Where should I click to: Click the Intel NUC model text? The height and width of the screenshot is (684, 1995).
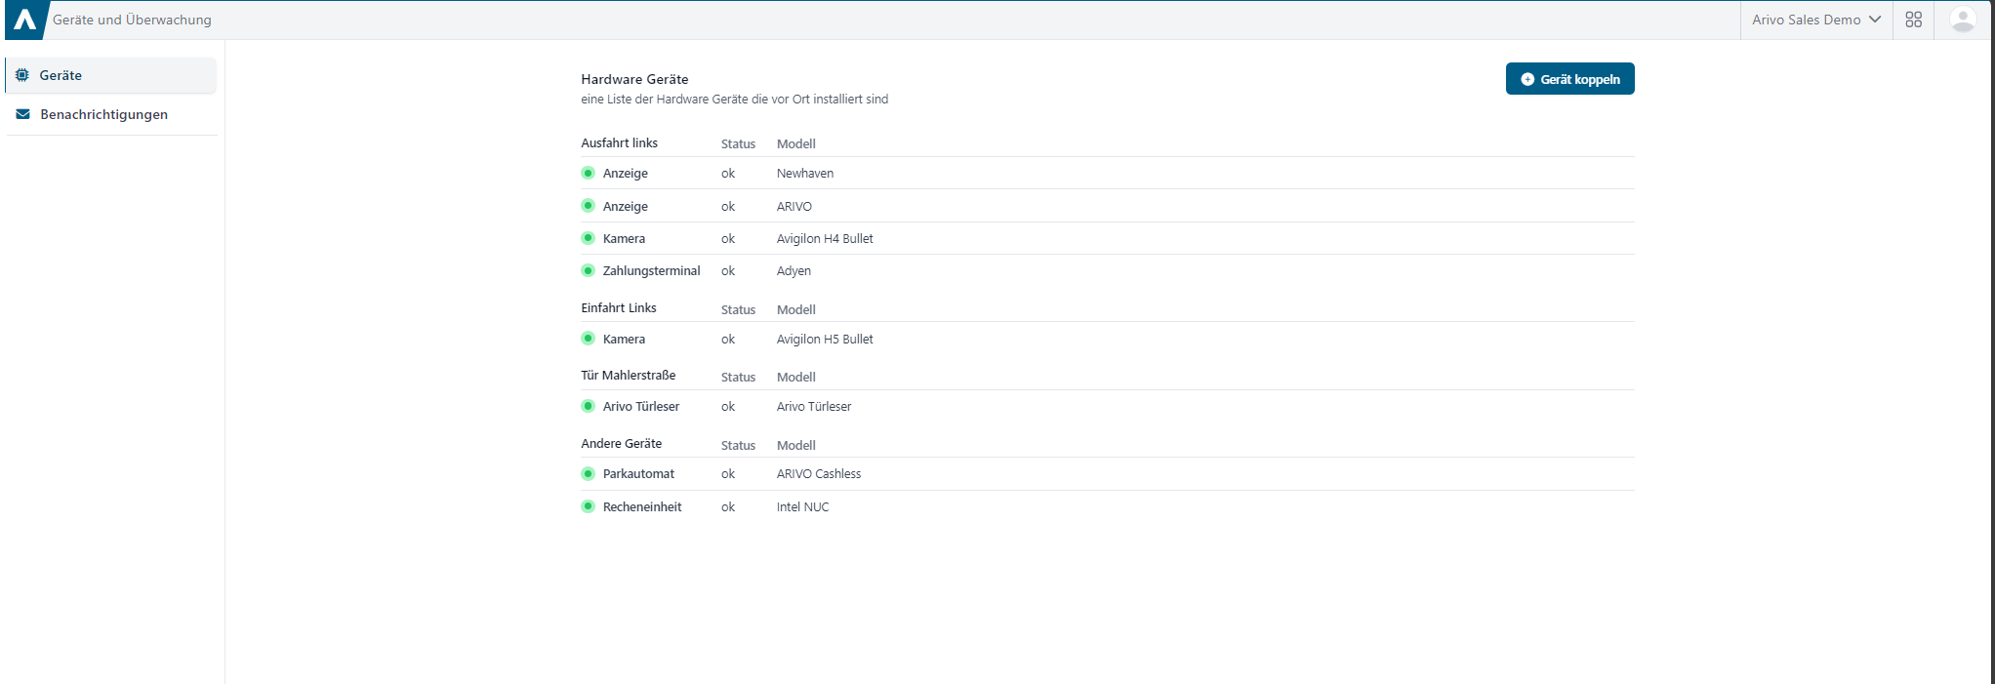tap(802, 506)
